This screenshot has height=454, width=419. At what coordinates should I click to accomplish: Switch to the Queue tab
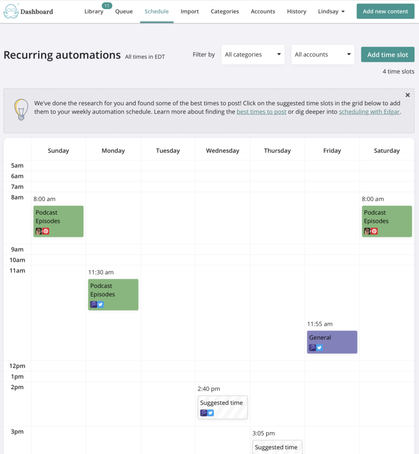click(124, 12)
